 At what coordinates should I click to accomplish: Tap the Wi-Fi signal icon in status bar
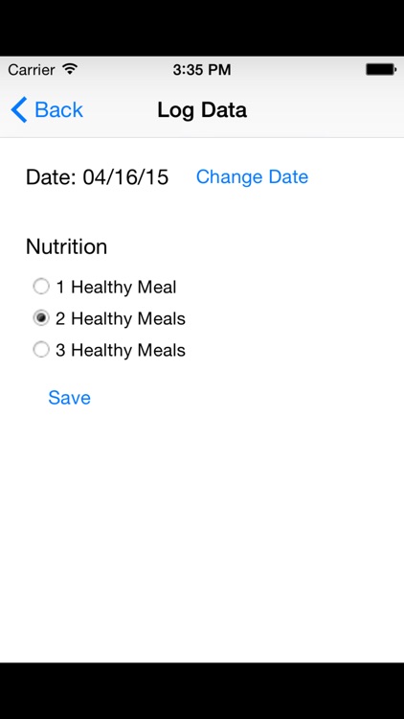[x=70, y=69]
